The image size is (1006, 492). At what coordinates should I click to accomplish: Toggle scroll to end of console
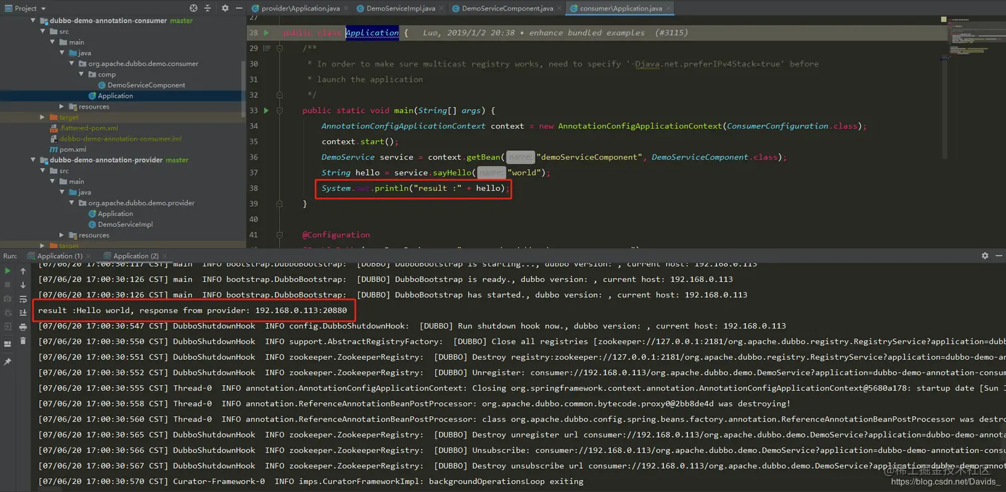point(23,312)
